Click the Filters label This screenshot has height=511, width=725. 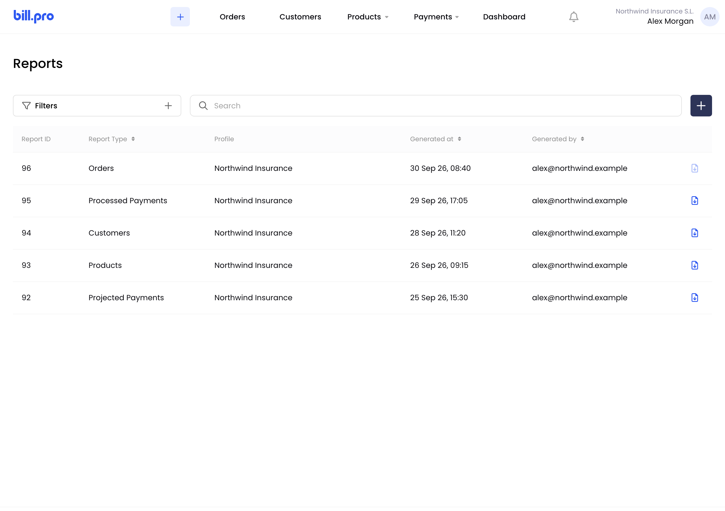tap(46, 106)
